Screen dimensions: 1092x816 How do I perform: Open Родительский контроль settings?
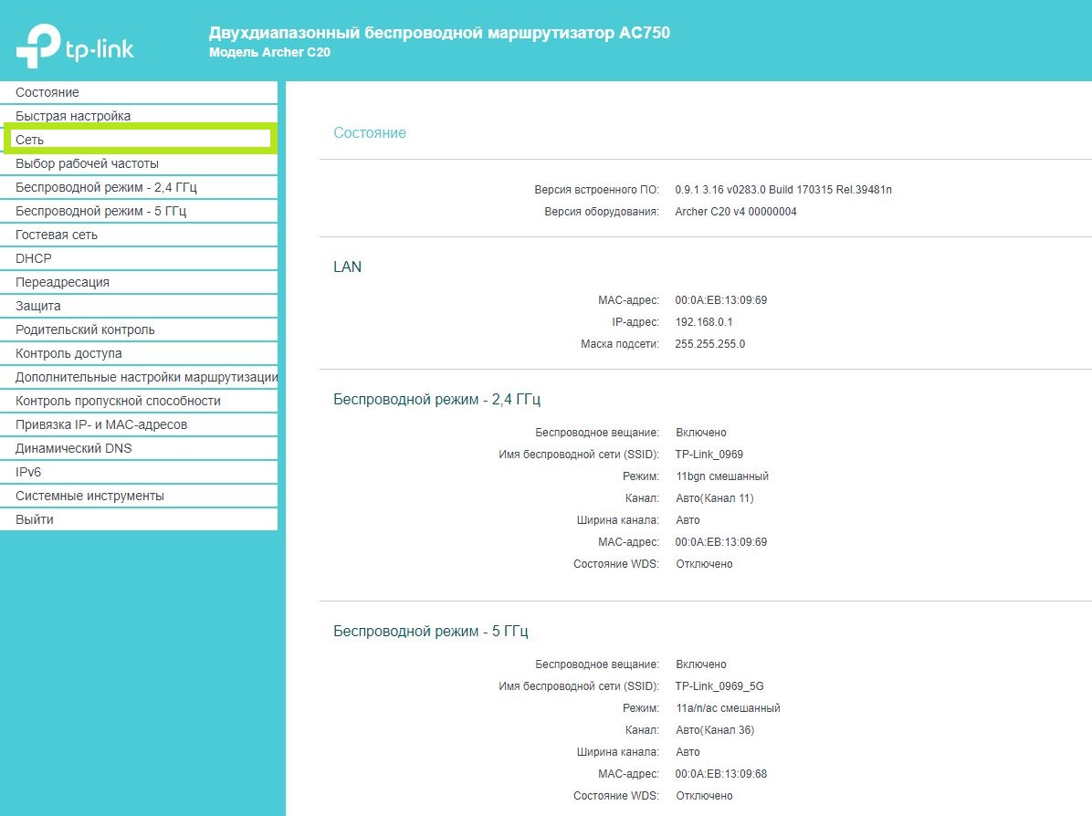click(85, 330)
